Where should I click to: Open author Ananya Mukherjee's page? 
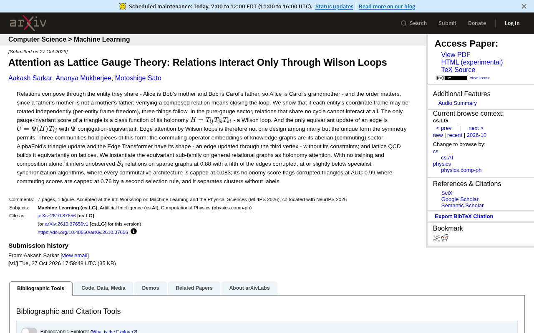pos(83,78)
